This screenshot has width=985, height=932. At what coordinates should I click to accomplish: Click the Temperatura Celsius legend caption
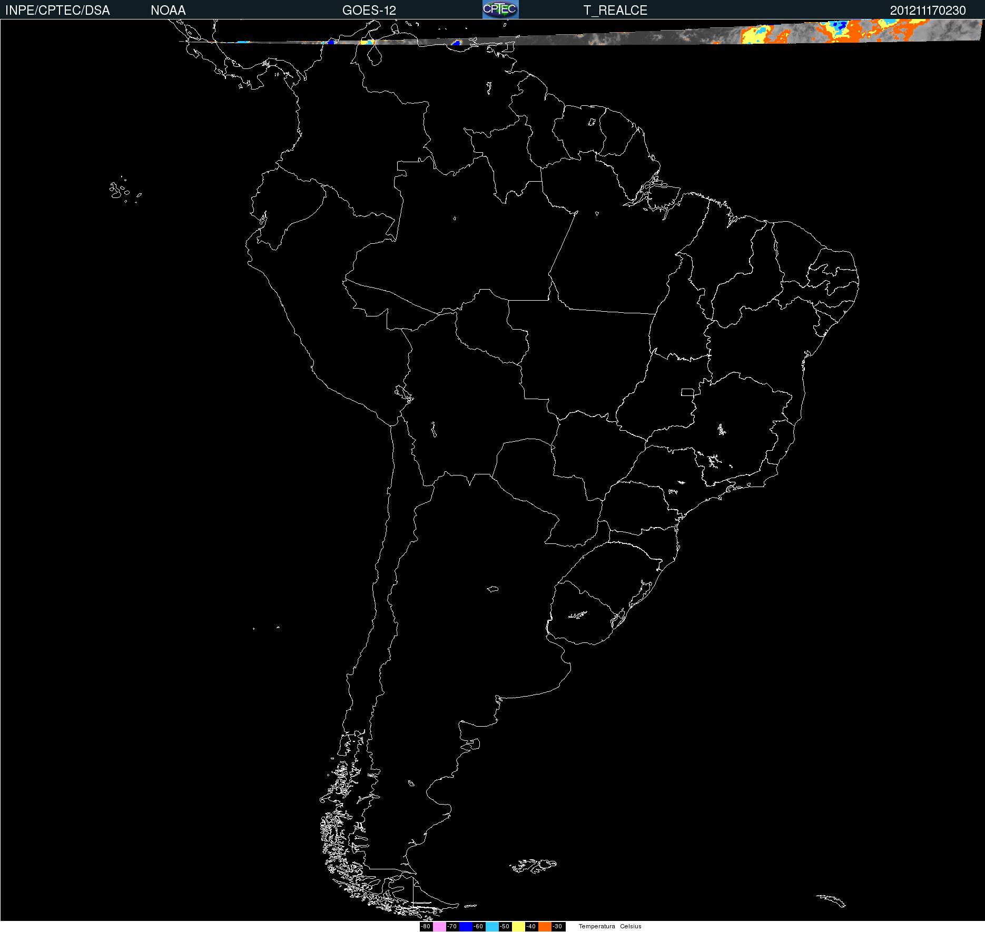[610, 926]
